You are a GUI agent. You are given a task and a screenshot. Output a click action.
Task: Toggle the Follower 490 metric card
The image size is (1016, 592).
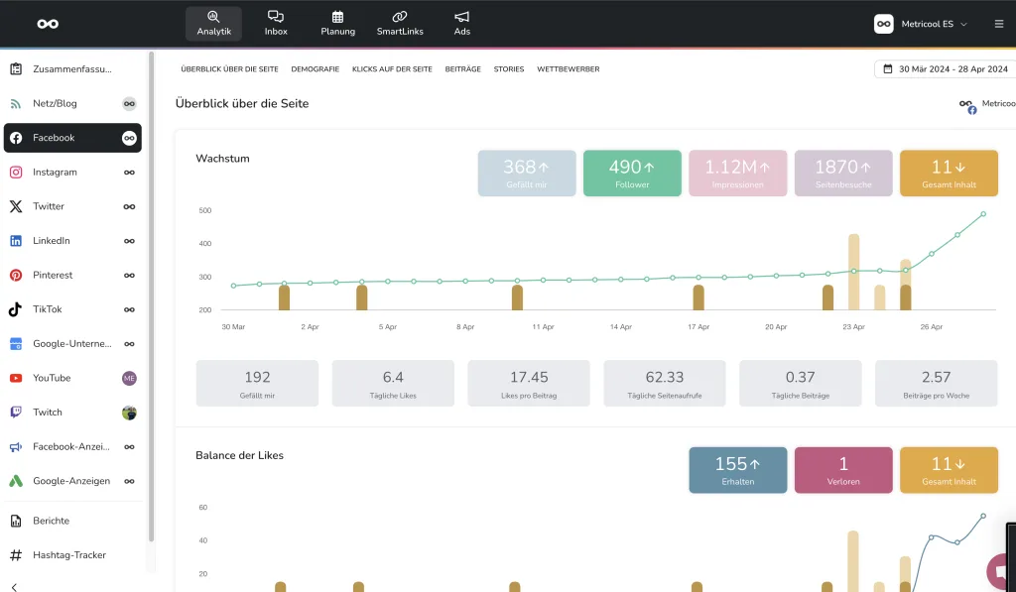(632, 174)
